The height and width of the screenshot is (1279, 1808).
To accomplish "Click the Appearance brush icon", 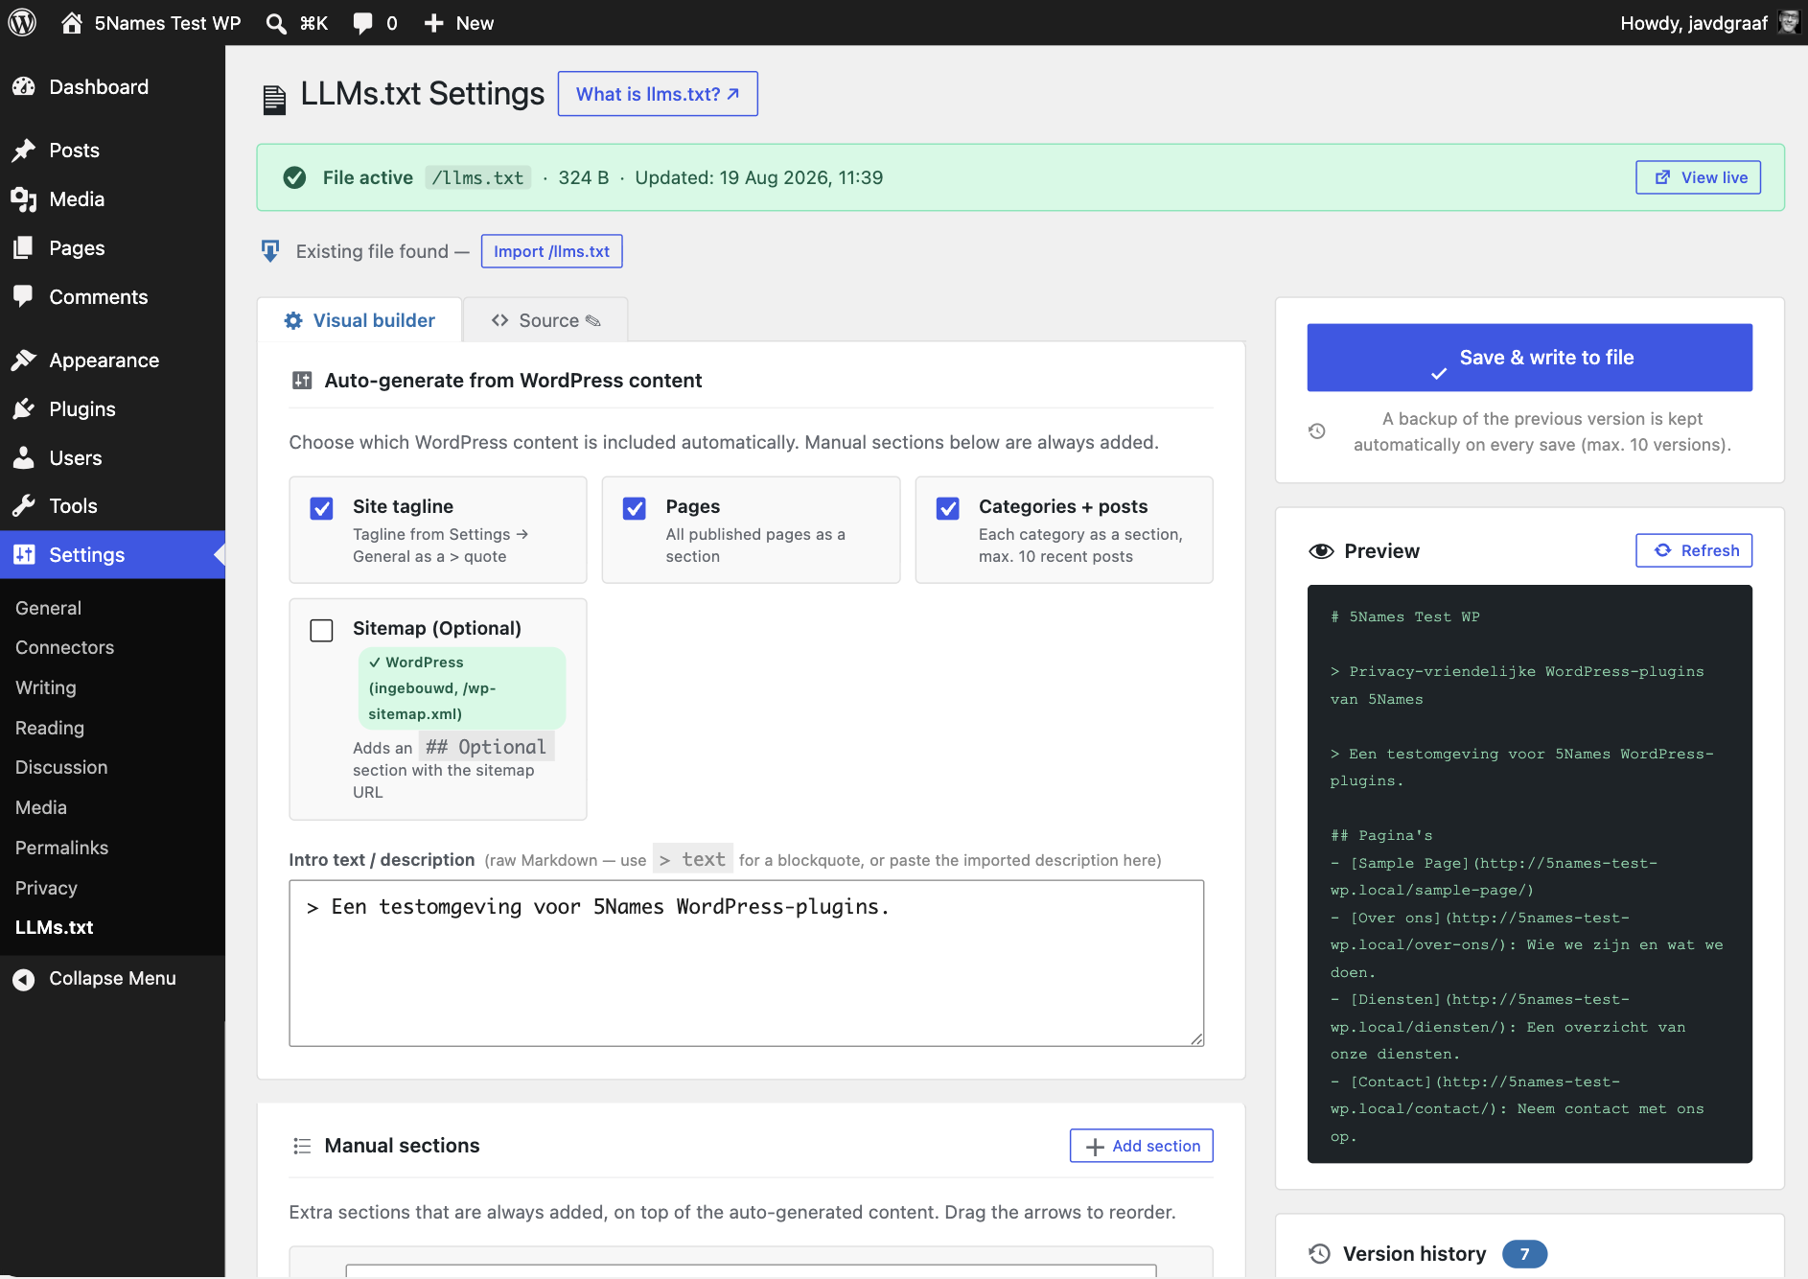I will coord(24,360).
